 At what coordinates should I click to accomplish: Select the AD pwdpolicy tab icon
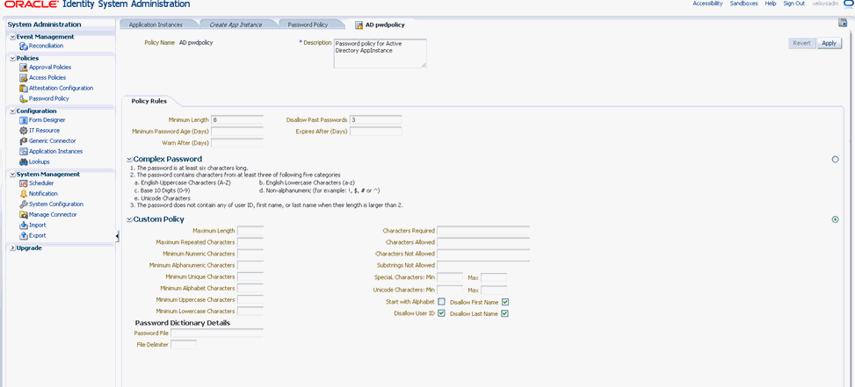pos(359,25)
